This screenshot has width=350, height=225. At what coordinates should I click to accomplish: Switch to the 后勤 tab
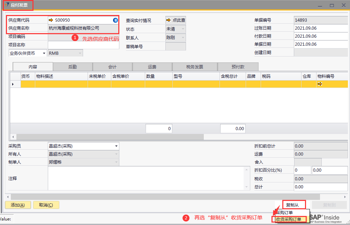[73, 67]
